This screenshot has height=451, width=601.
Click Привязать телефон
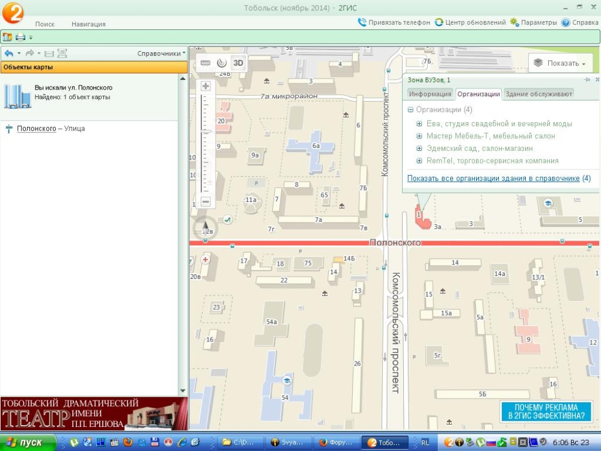click(x=394, y=22)
